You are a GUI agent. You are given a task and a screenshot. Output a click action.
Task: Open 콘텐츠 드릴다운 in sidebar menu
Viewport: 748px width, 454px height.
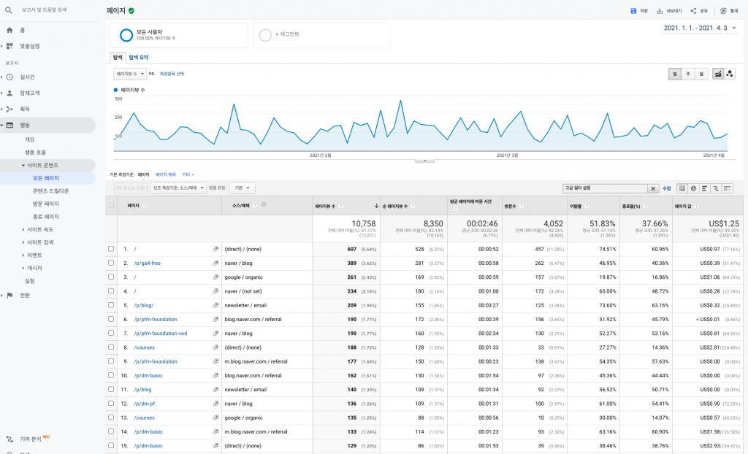click(x=50, y=191)
